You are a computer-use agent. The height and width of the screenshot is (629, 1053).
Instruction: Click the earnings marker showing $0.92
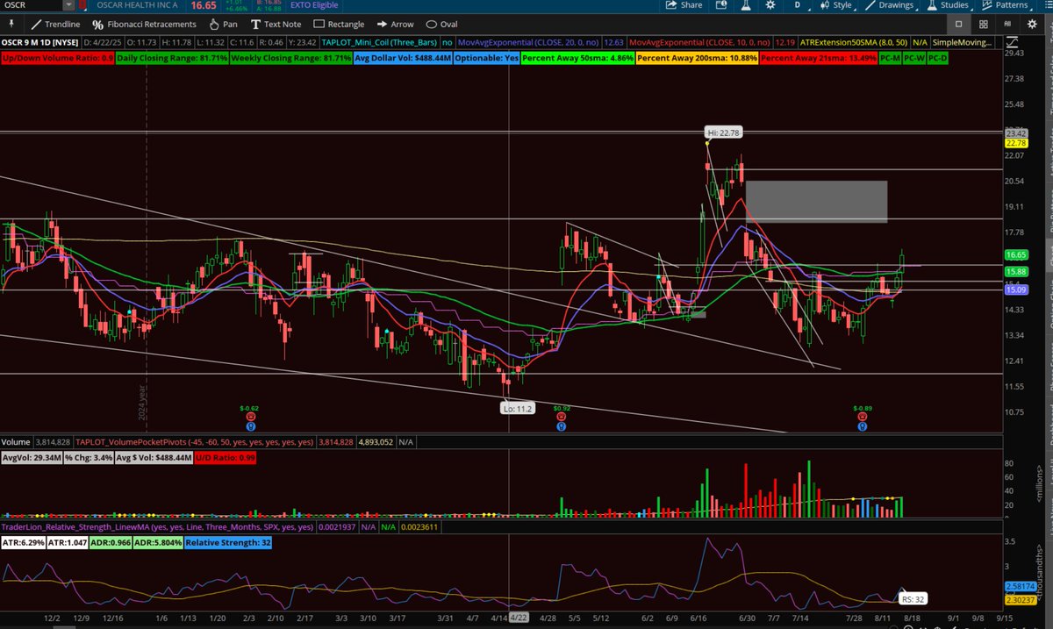[561, 418]
